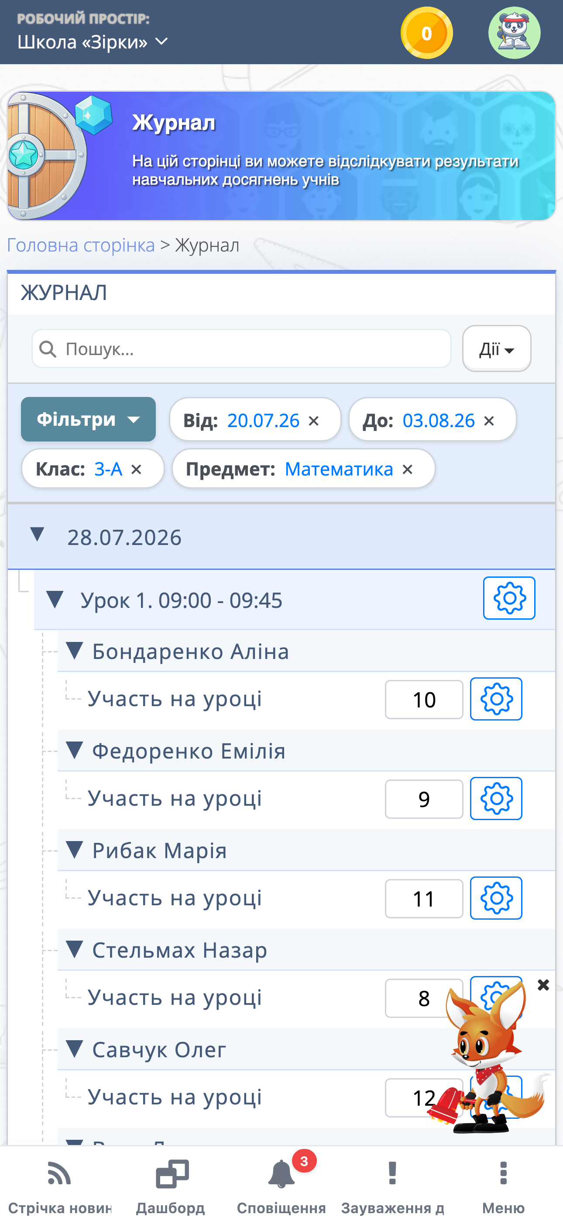
Task: Go to Головна сторінка breadcrumb link
Action: 81,245
